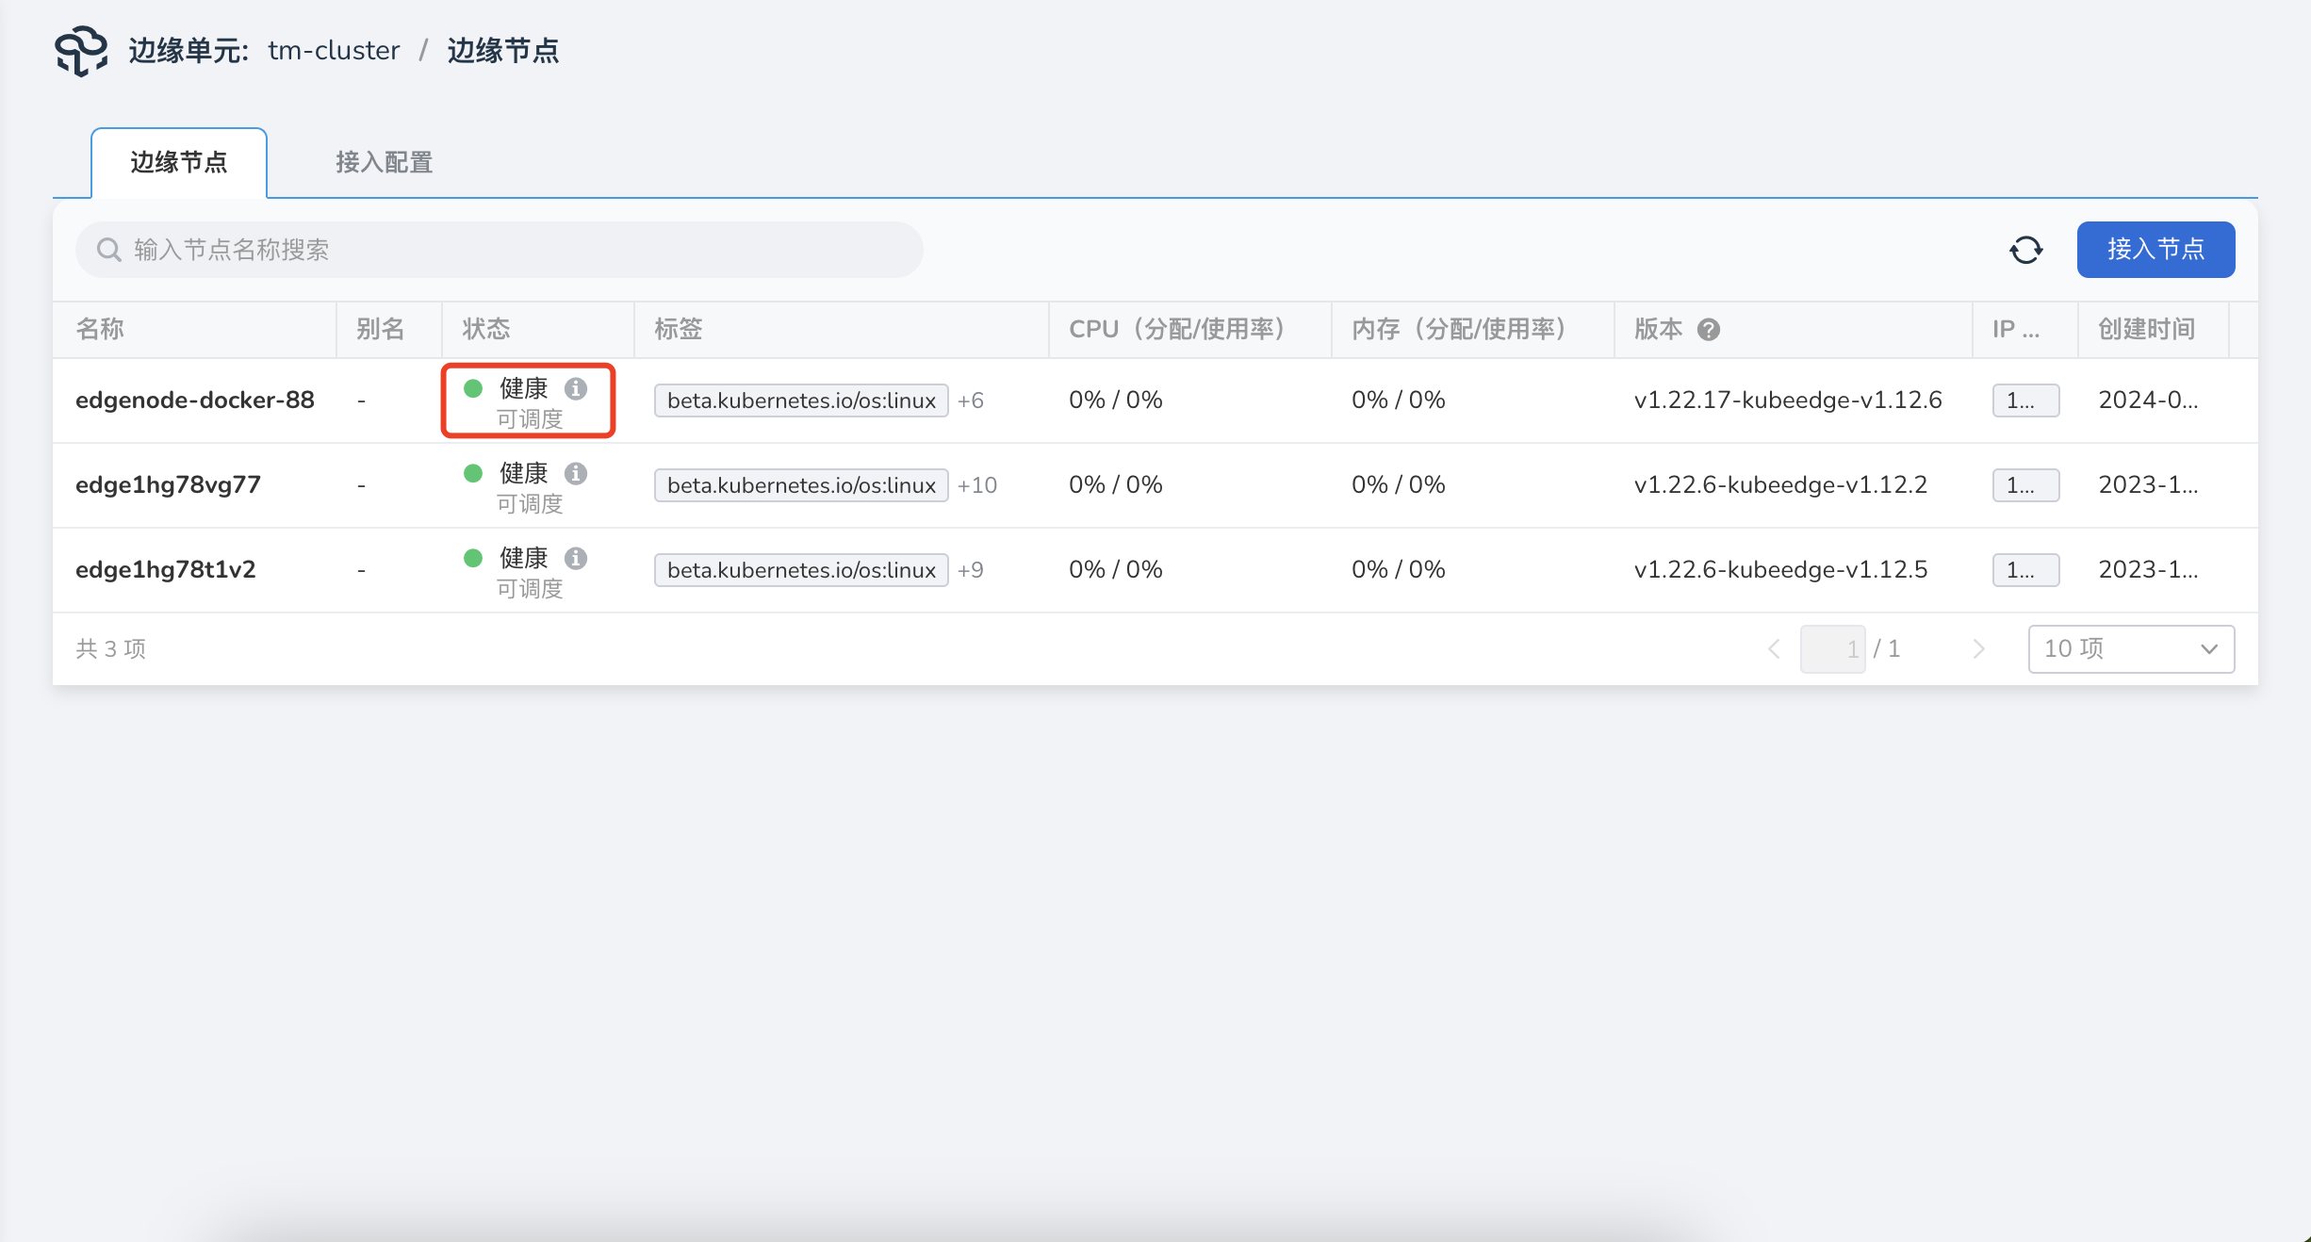The image size is (2311, 1242).
Task: Open info tooltip beside edge1hg78t1v2 health status
Action: coord(578,558)
